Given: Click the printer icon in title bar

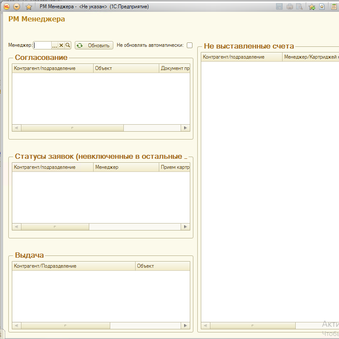Looking at the screenshot, I should 290,7.
